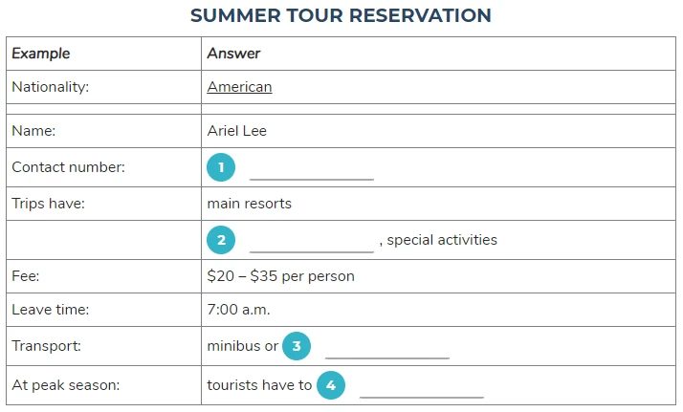Click the $20 – $35 per person fee

pyautogui.click(x=281, y=276)
